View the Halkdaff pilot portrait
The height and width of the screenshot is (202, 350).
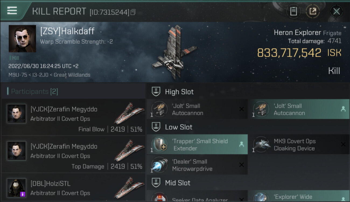tap(22, 39)
